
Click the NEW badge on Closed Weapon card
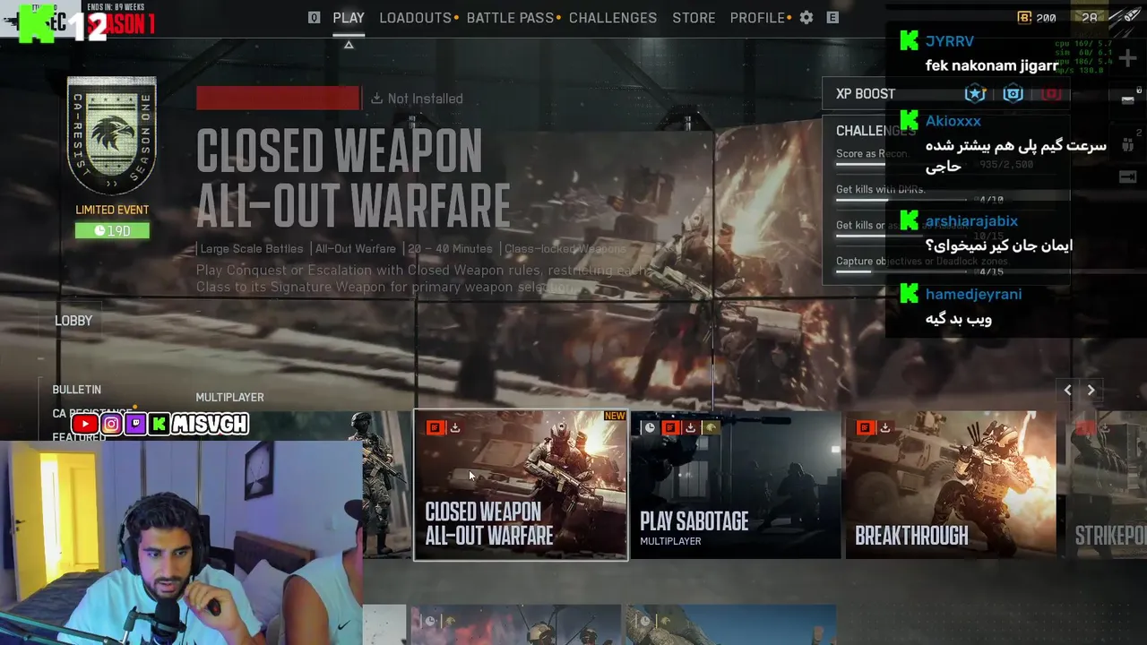point(615,416)
